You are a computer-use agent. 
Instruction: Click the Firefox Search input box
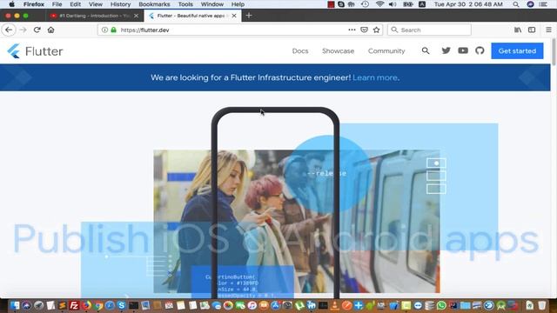[429, 30]
